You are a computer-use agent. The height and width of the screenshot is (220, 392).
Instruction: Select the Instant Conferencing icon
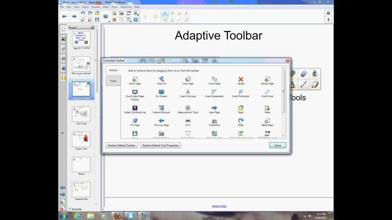pos(135,108)
